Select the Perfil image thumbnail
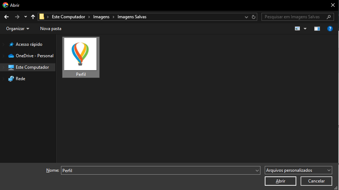 click(80, 54)
